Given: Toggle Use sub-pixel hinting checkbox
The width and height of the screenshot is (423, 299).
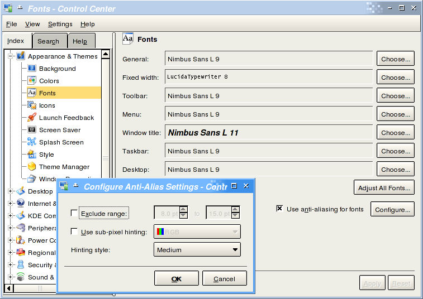Looking at the screenshot, I should pos(74,232).
